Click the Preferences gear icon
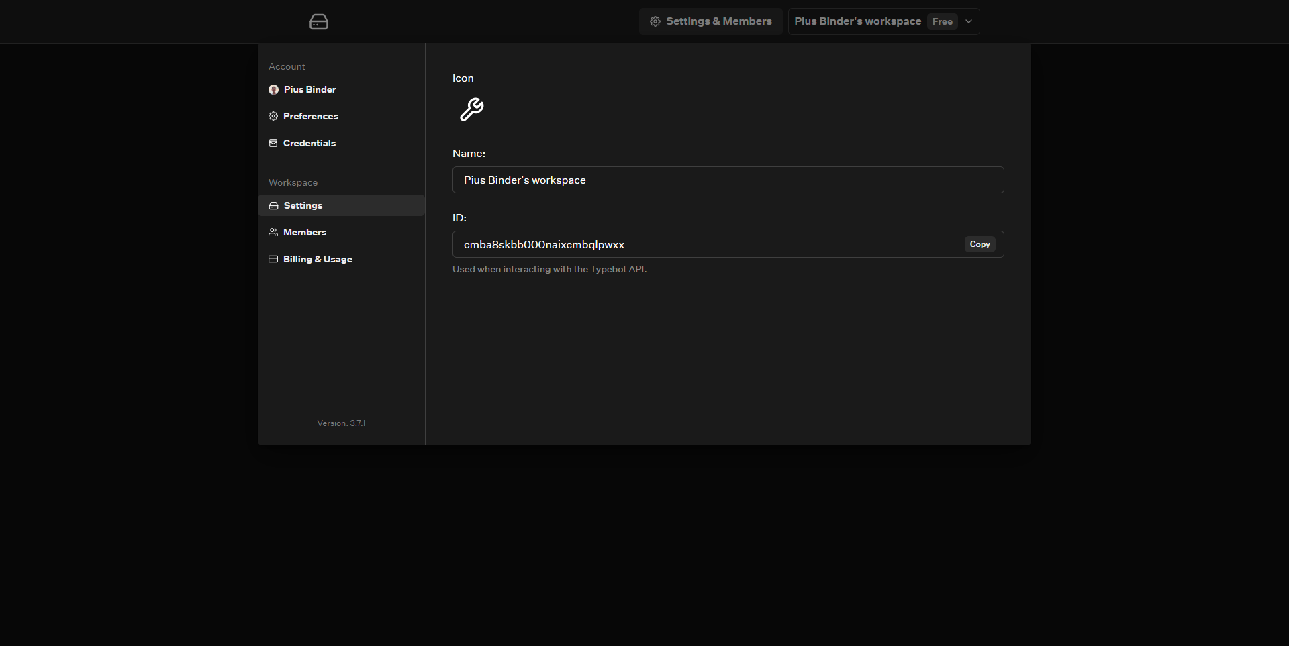This screenshot has width=1289, height=646. coord(273,116)
